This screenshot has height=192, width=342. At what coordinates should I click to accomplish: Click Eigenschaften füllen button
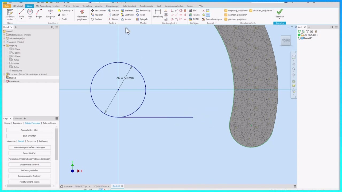[29, 130]
